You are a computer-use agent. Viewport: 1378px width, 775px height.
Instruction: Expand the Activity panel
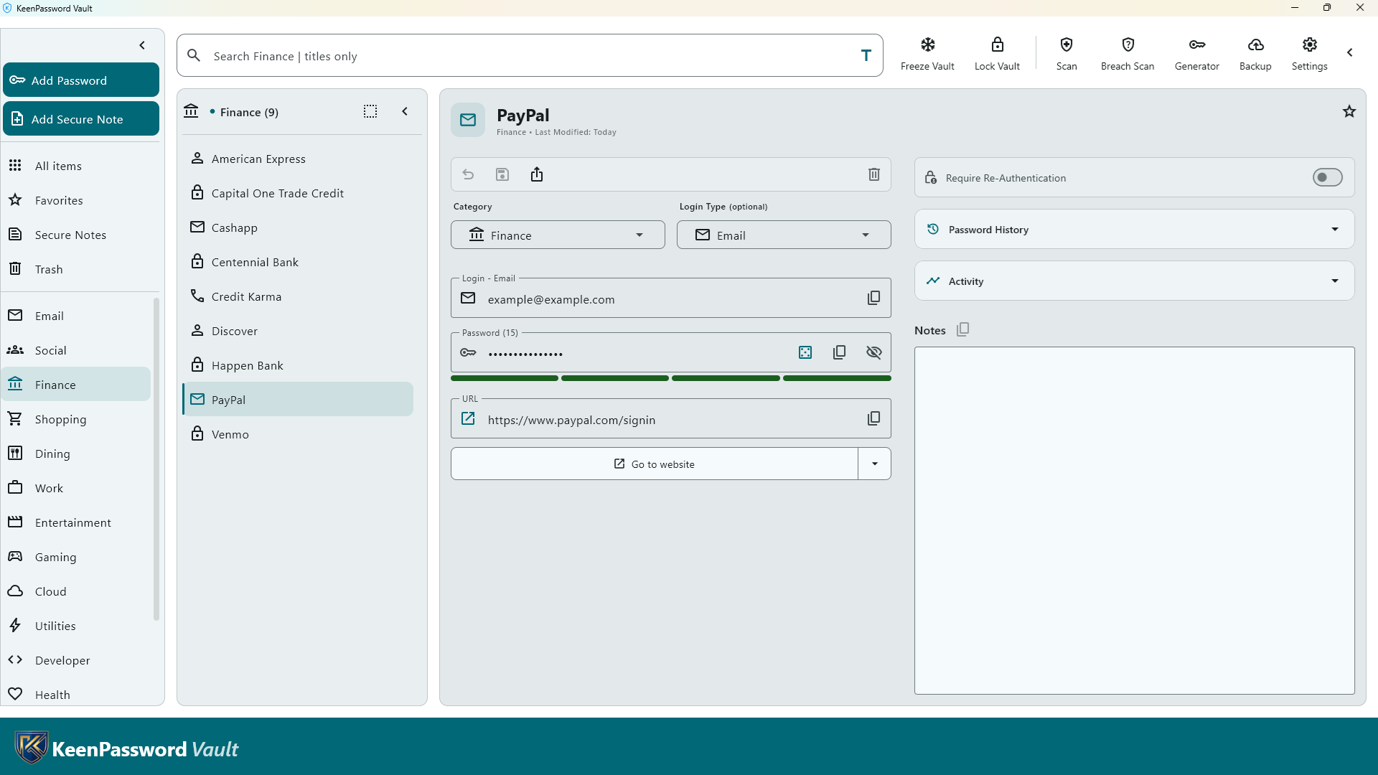(1134, 281)
